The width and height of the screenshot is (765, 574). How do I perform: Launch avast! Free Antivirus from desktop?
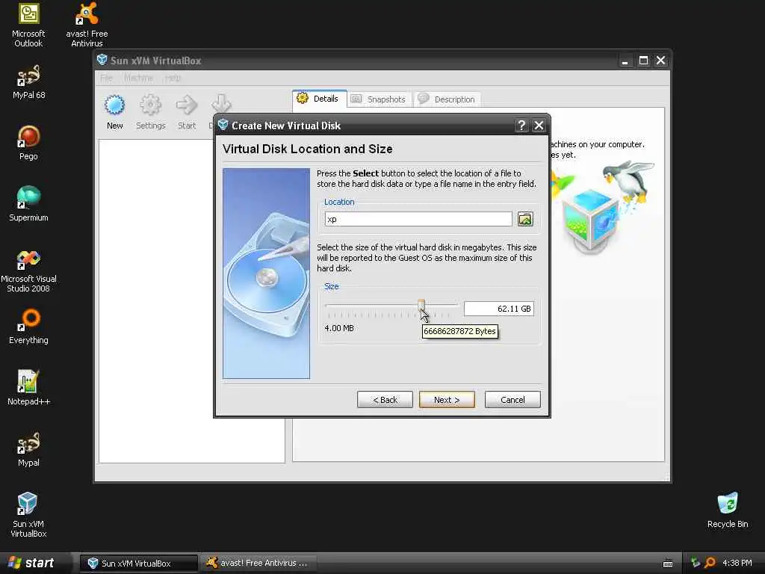(87, 25)
